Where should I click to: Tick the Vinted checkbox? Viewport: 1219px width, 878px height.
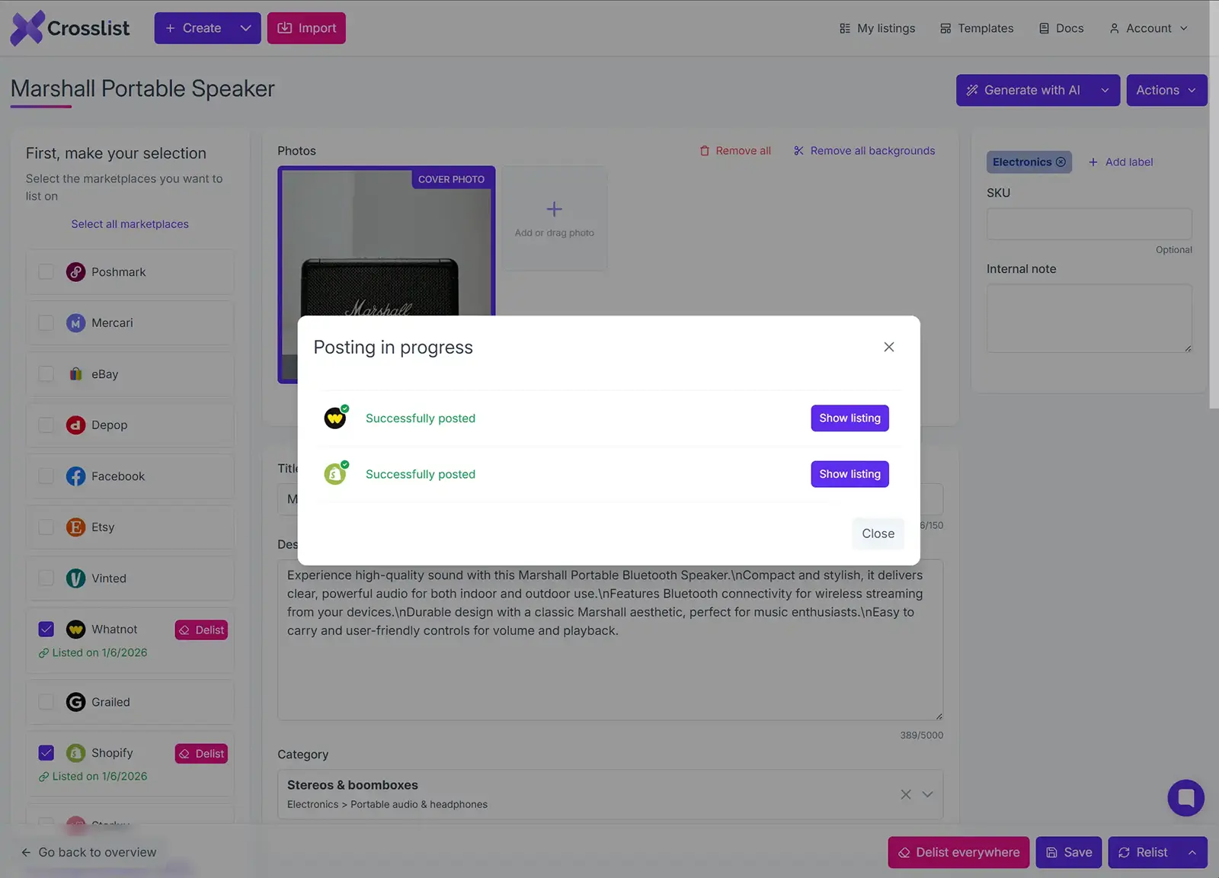click(46, 578)
